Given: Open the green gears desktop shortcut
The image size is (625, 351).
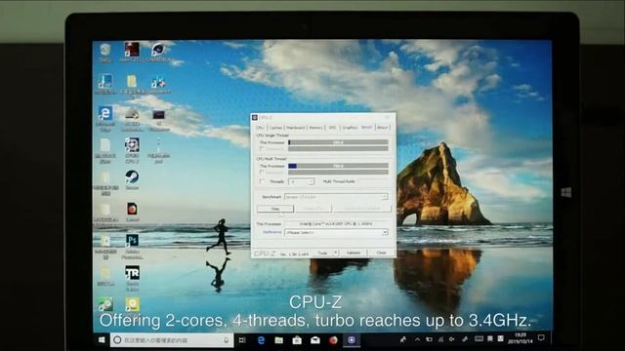Looking at the screenshot, I should click(105, 304).
